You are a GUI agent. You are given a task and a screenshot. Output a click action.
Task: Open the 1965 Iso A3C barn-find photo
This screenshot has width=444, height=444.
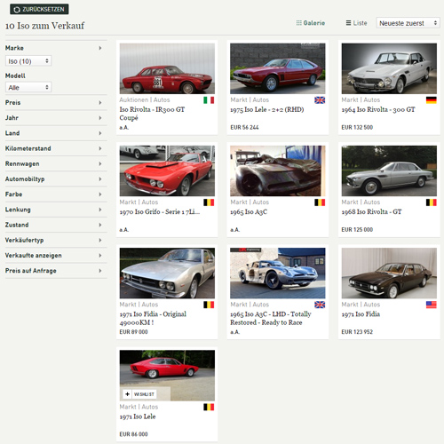pyautogui.click(x=278, y=170)
